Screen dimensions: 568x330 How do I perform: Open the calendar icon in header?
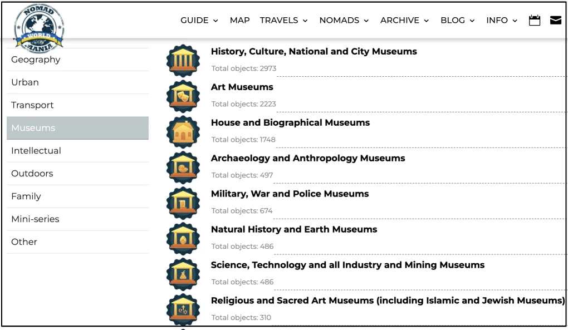(535, 21)
